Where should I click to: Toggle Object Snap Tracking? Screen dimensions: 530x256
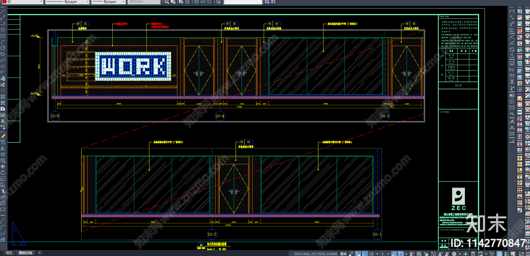(x=394, y=253)
